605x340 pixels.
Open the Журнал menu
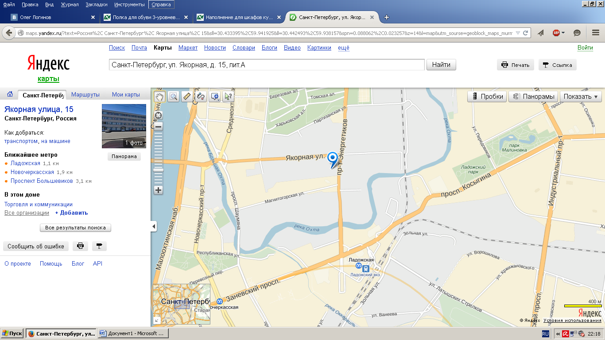click(x=70, y=4)
